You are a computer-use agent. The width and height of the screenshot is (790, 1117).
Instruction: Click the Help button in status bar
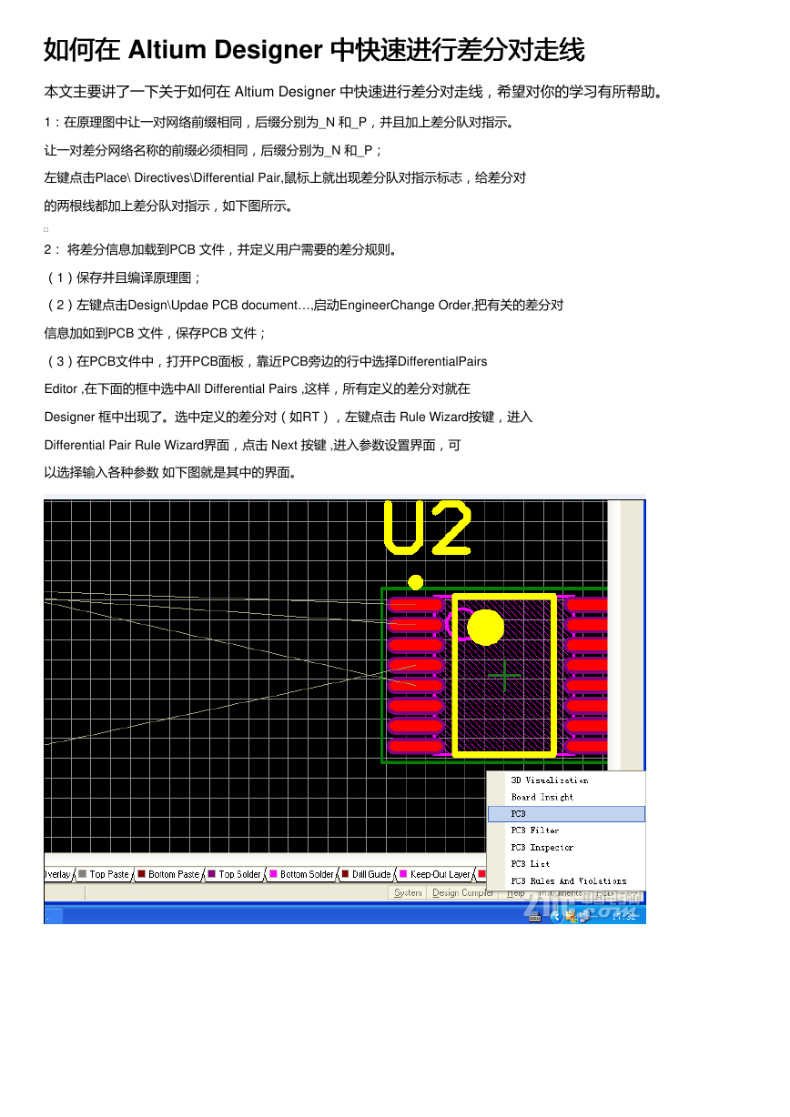coord(516,893)
